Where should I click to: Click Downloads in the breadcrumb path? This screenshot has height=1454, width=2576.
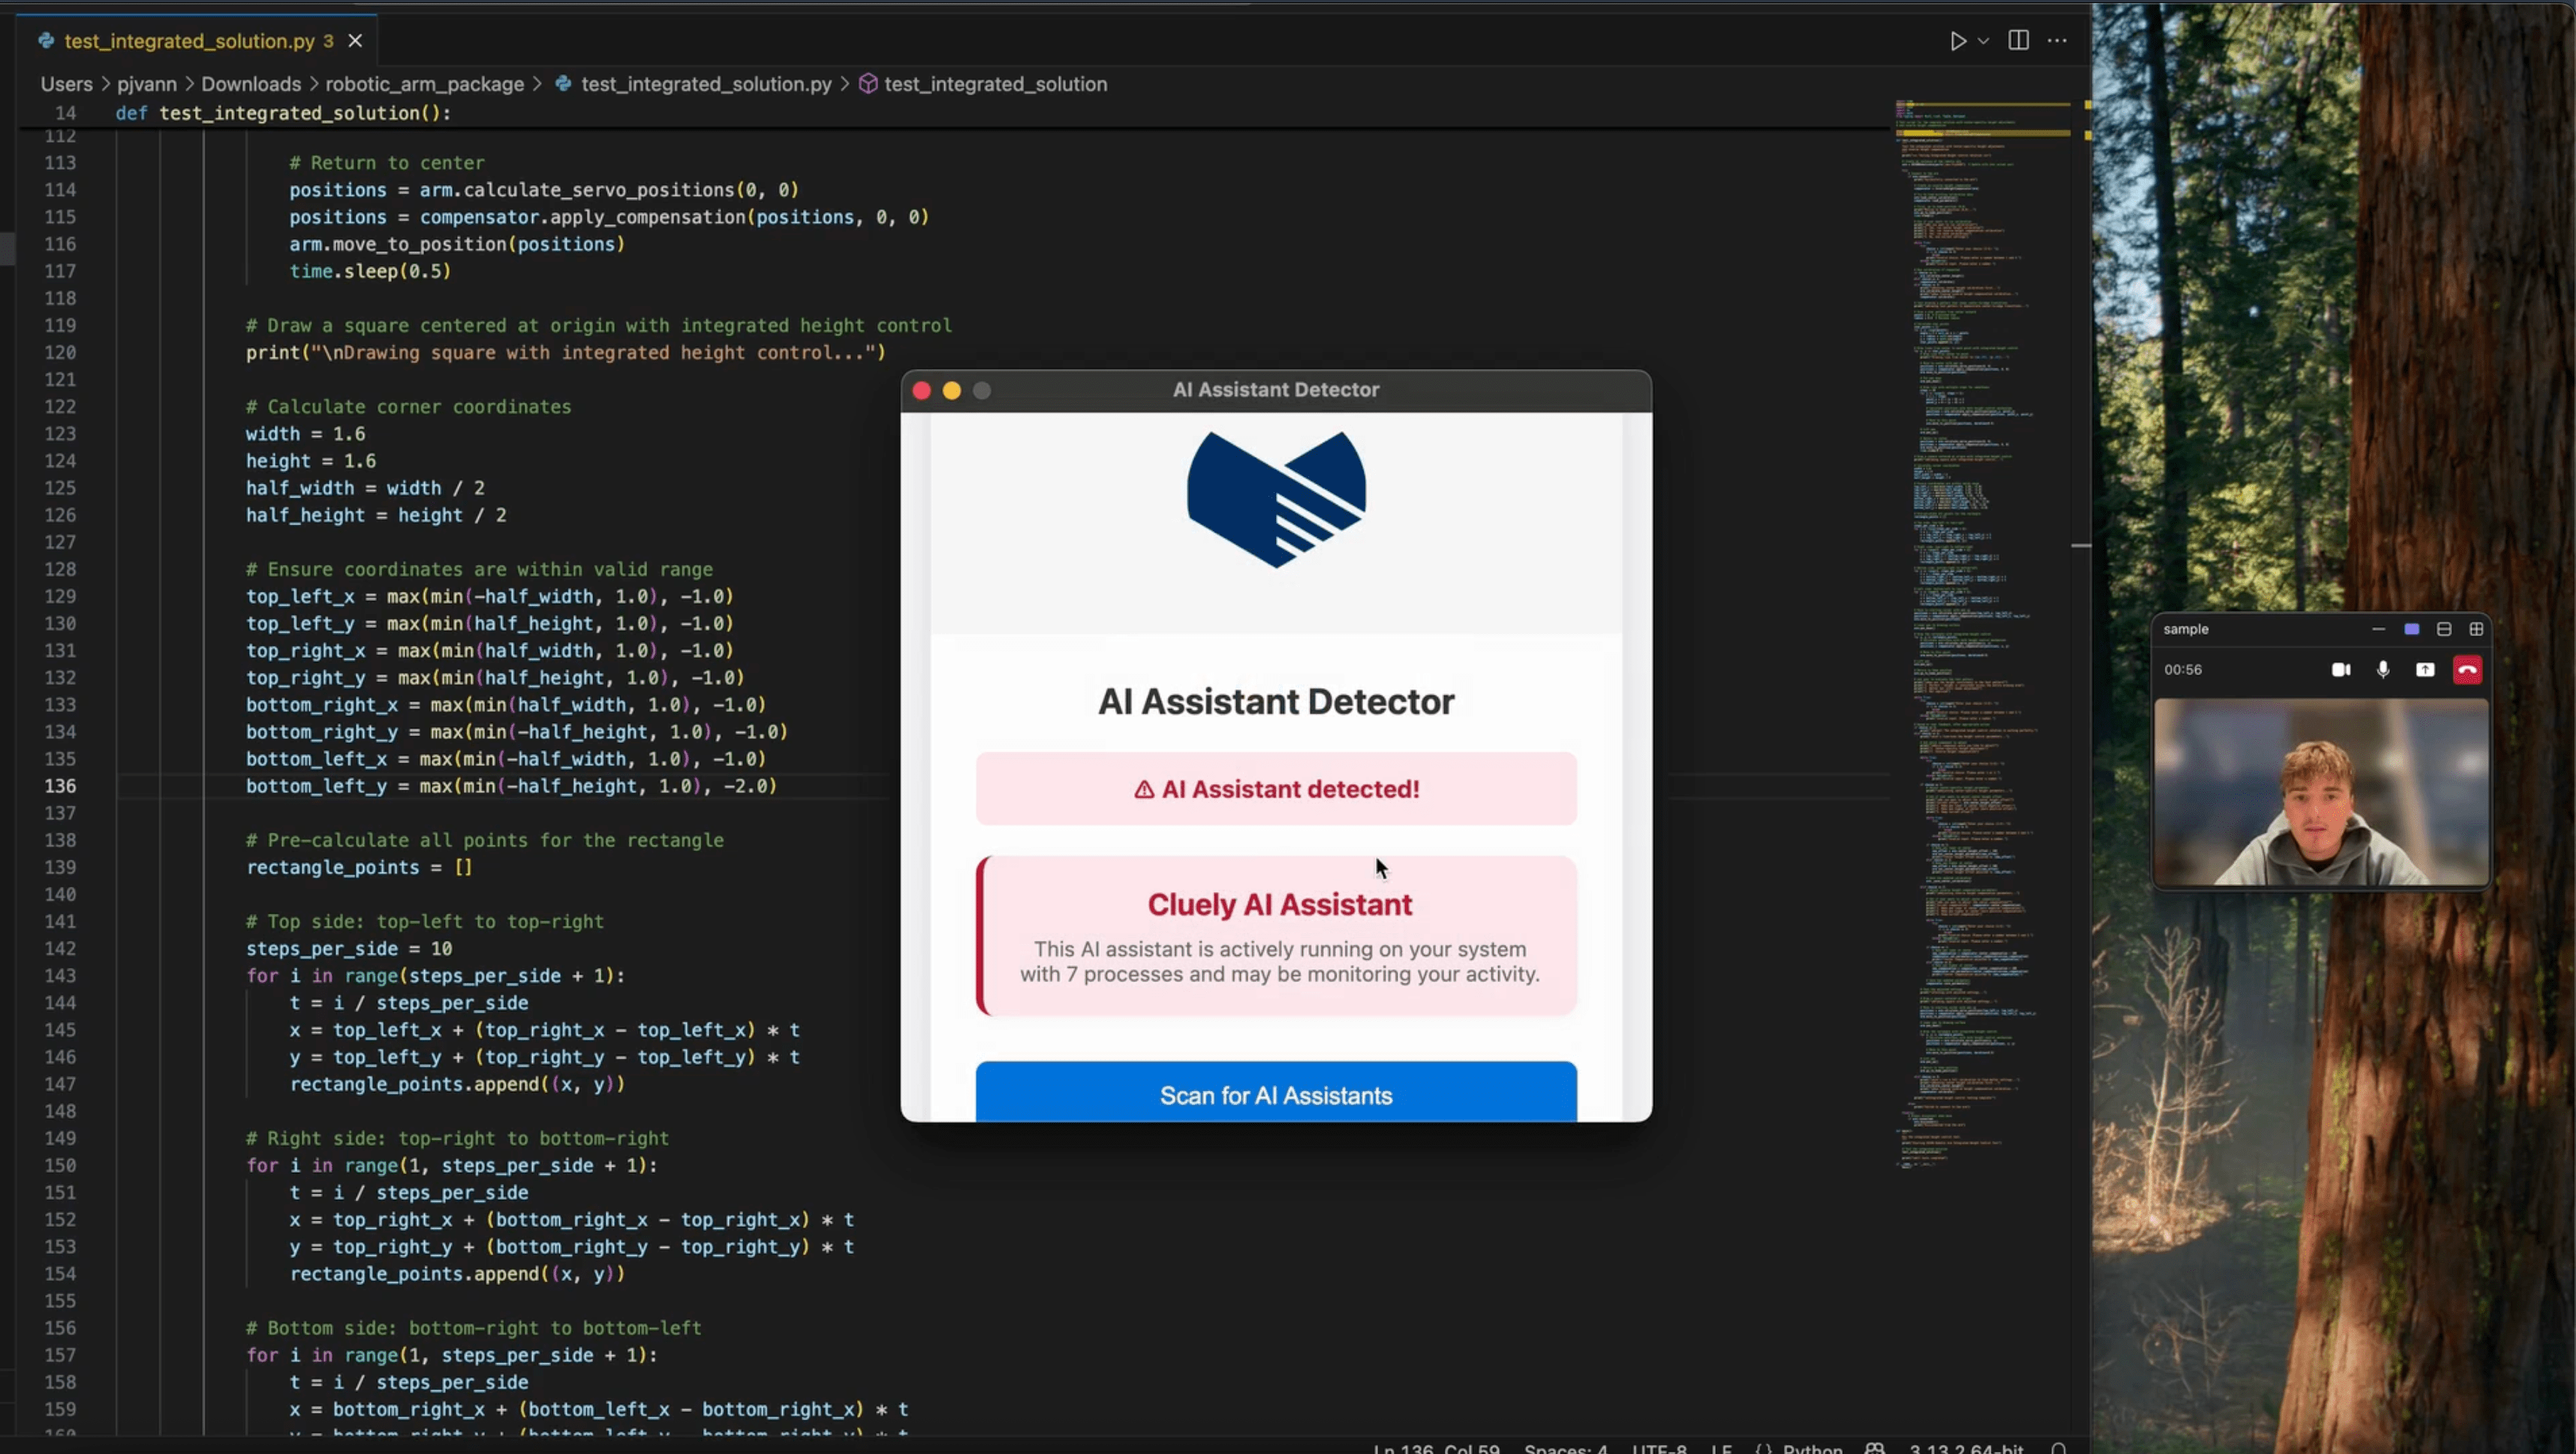(x=251, y=84)
